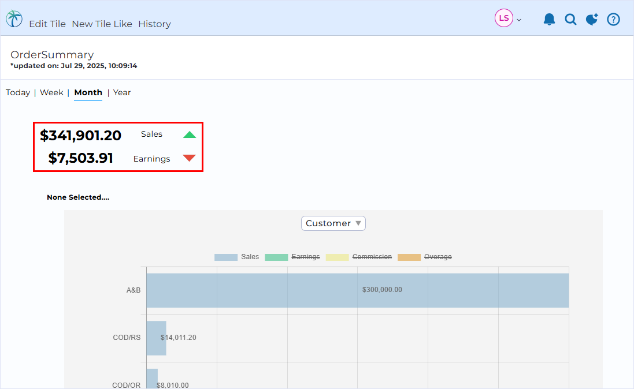Click the $7,503.91 earnings total
Viewport: 634px width, 389px height.
80,158
